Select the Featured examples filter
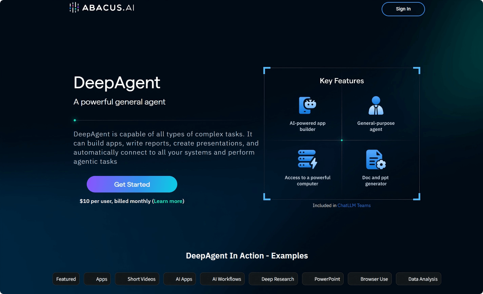Screen dimensions: 483x294 [x=66, y=279]
